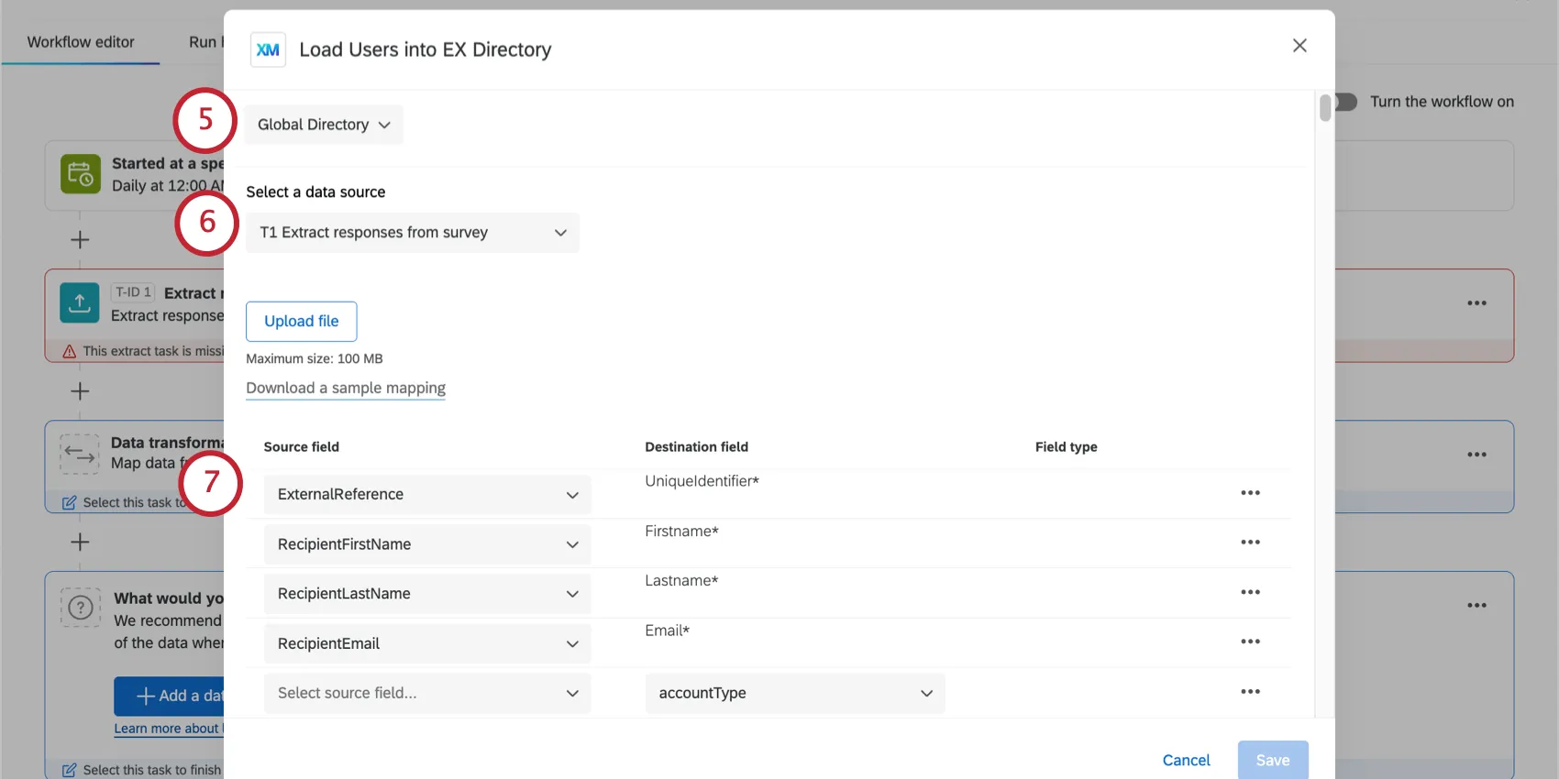This screenshot has height=779, width=1559.
Task: Click the dialog's vertical scrollbar handle
Action: click(1325, 107)
